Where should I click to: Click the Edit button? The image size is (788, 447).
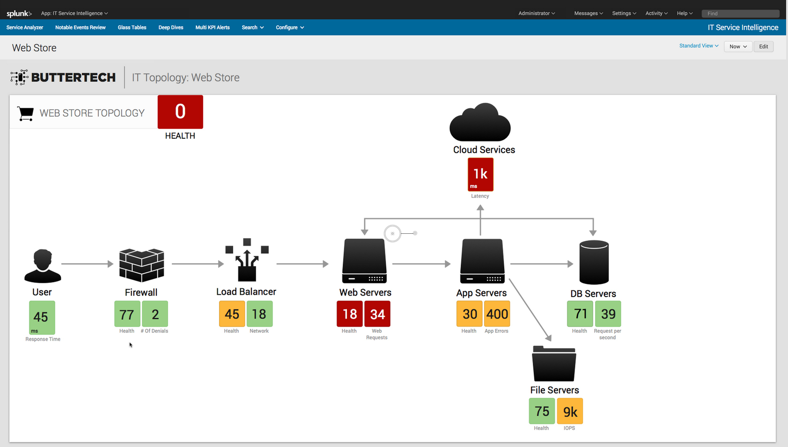763,46
